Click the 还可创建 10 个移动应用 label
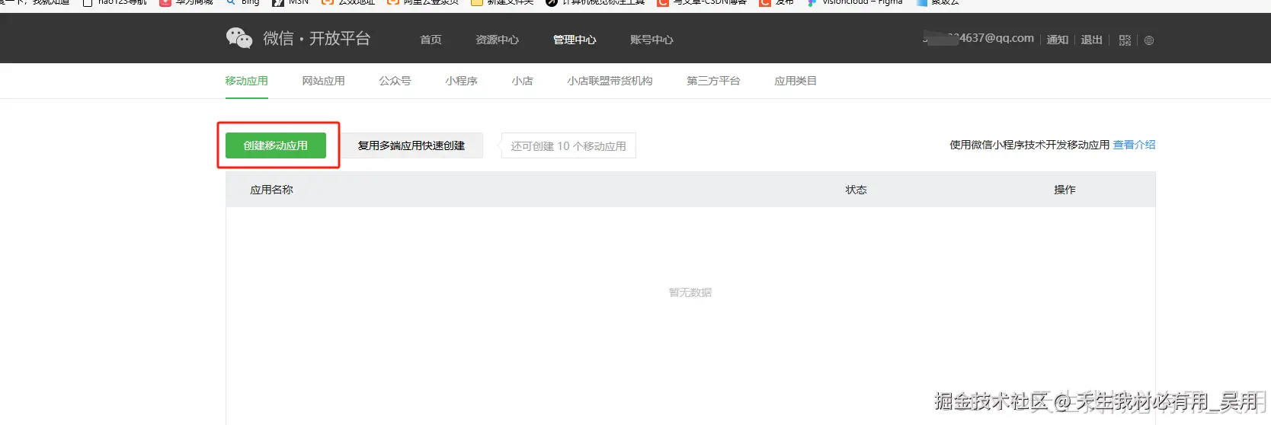 coord(568,146)
